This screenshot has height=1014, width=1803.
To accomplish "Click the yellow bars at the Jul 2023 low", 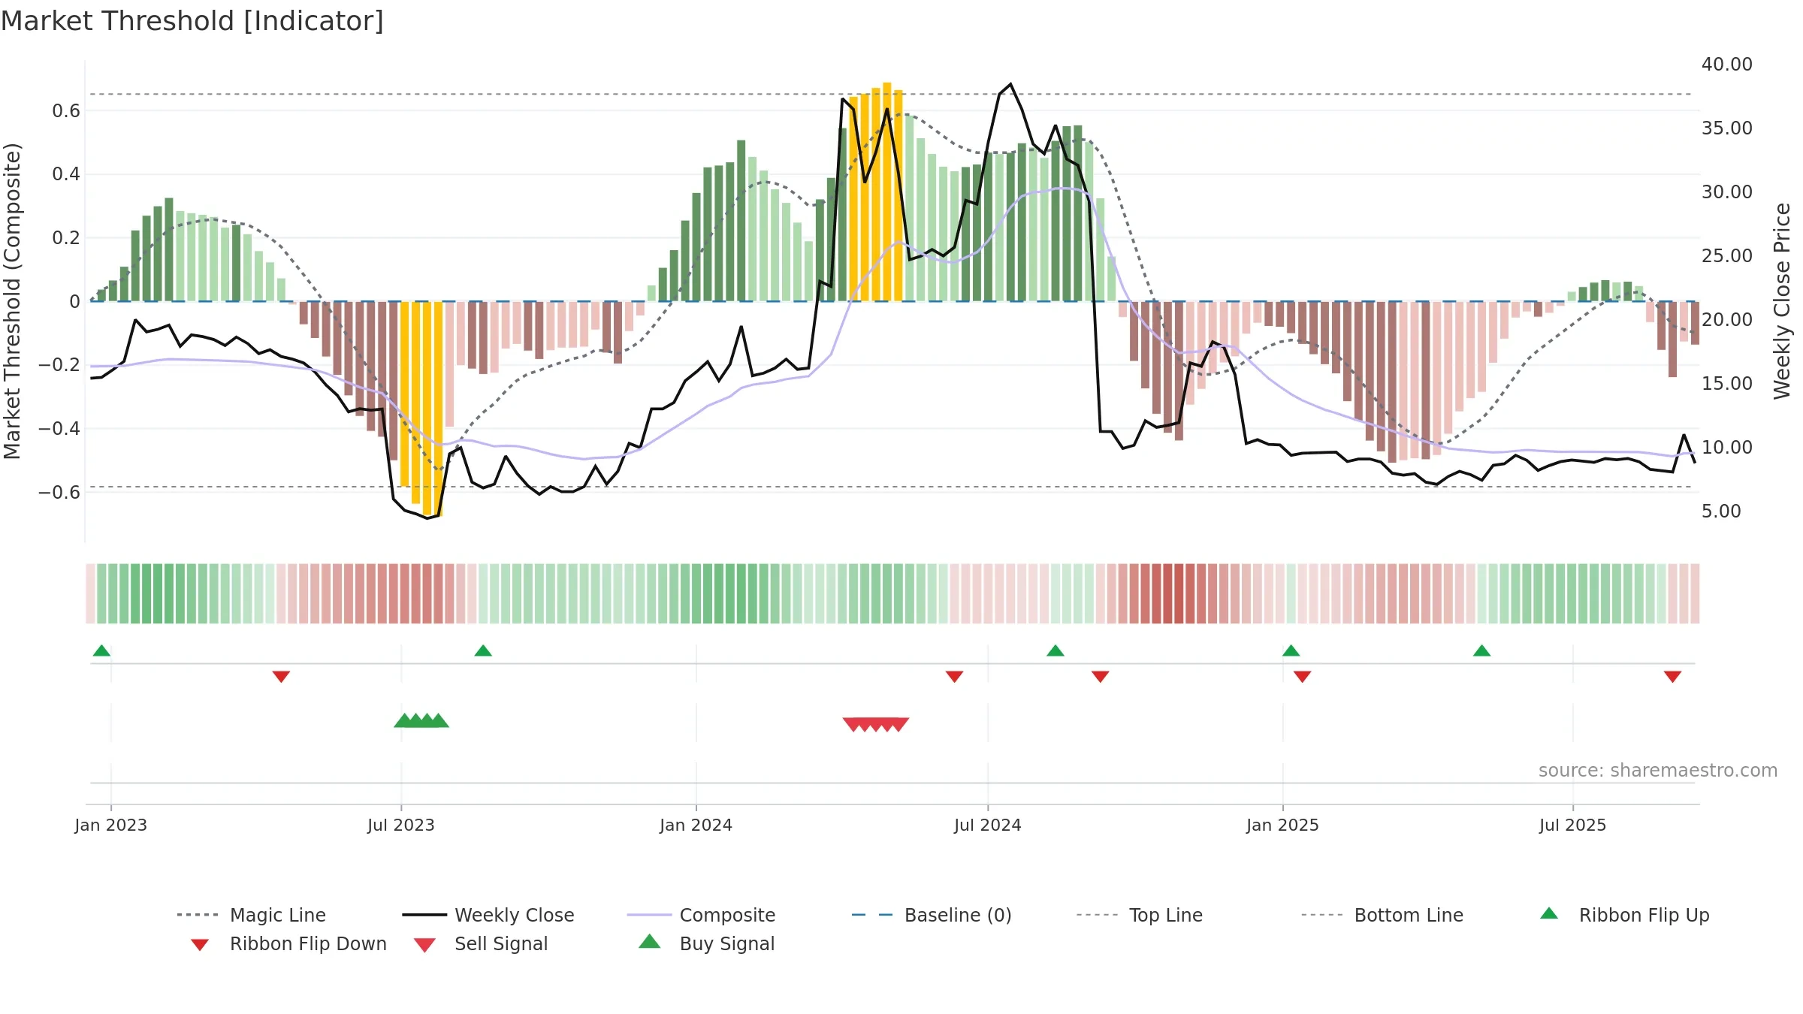I will click(421, 409).
